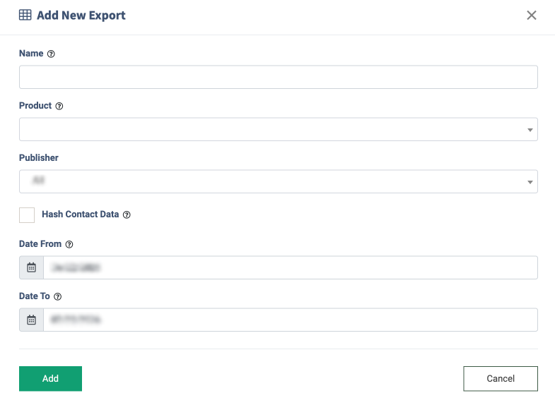Click the help icon next to Hash Contact Data
Screen dimensions: 555x405
(127, 214)
